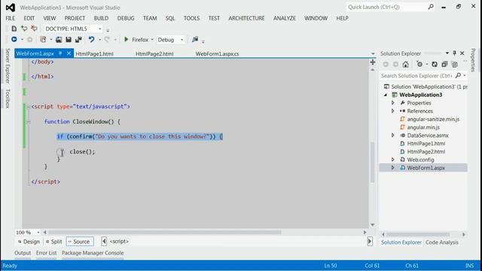482x271 pixels.
Task: Click the tag navigator left arrow button
Action: click(104, 242)
